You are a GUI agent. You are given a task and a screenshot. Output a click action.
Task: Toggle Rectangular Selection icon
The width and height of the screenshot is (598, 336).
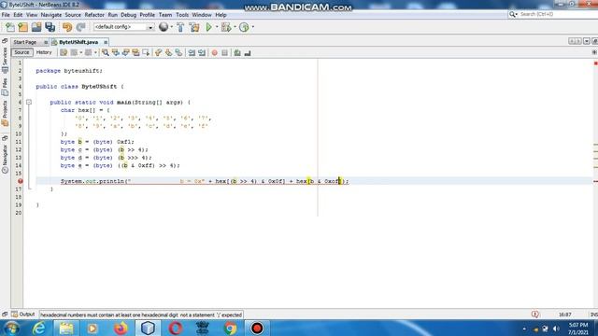point(146,53)
